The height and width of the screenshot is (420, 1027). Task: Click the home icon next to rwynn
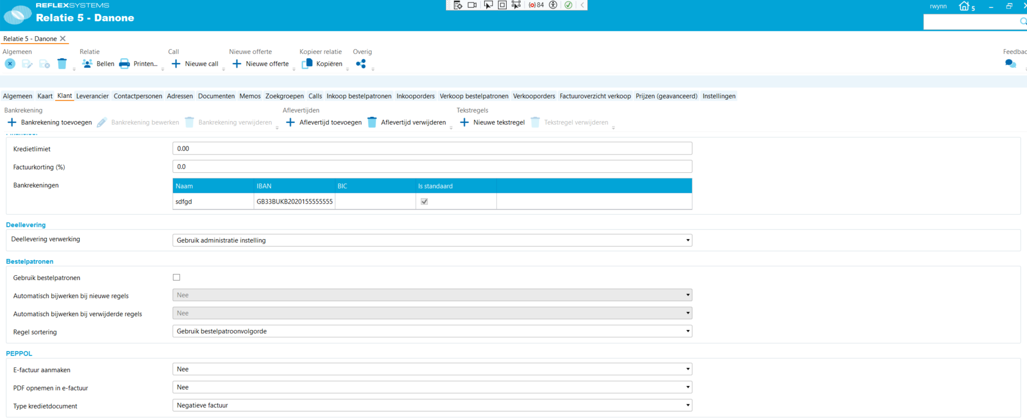pyautogui.click(x=964, y=6)
